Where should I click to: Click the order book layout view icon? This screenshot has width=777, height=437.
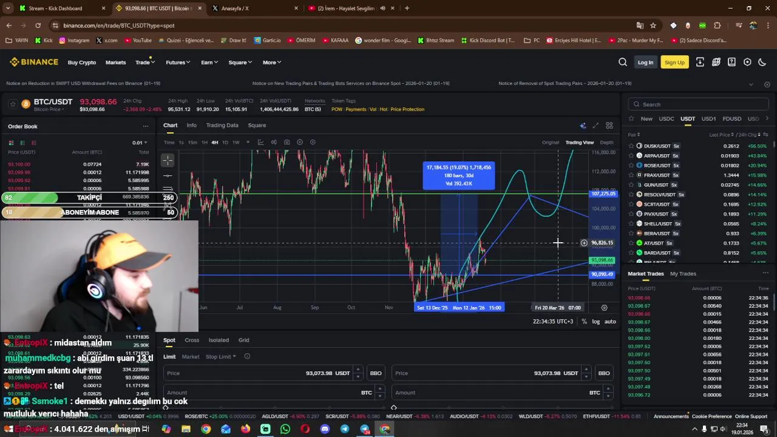click(11, 143)
